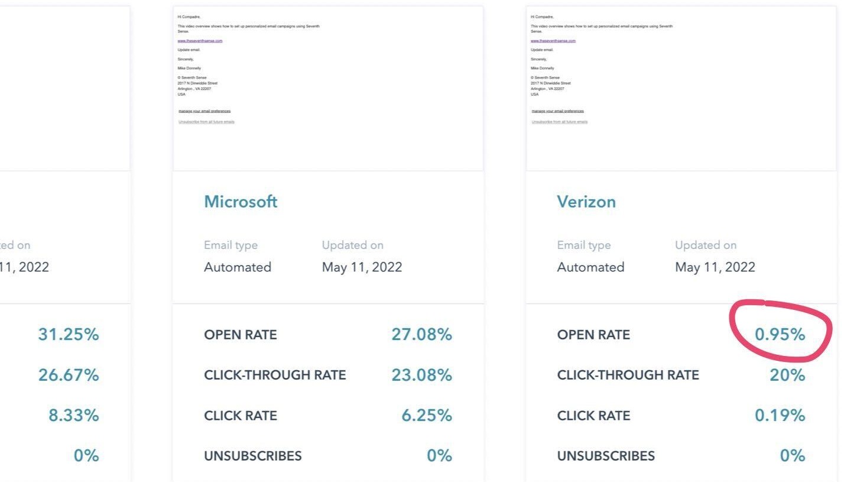Select Microsoft's 27.08% open rate value
Screen dimensions: 857x482
[421, 335]
